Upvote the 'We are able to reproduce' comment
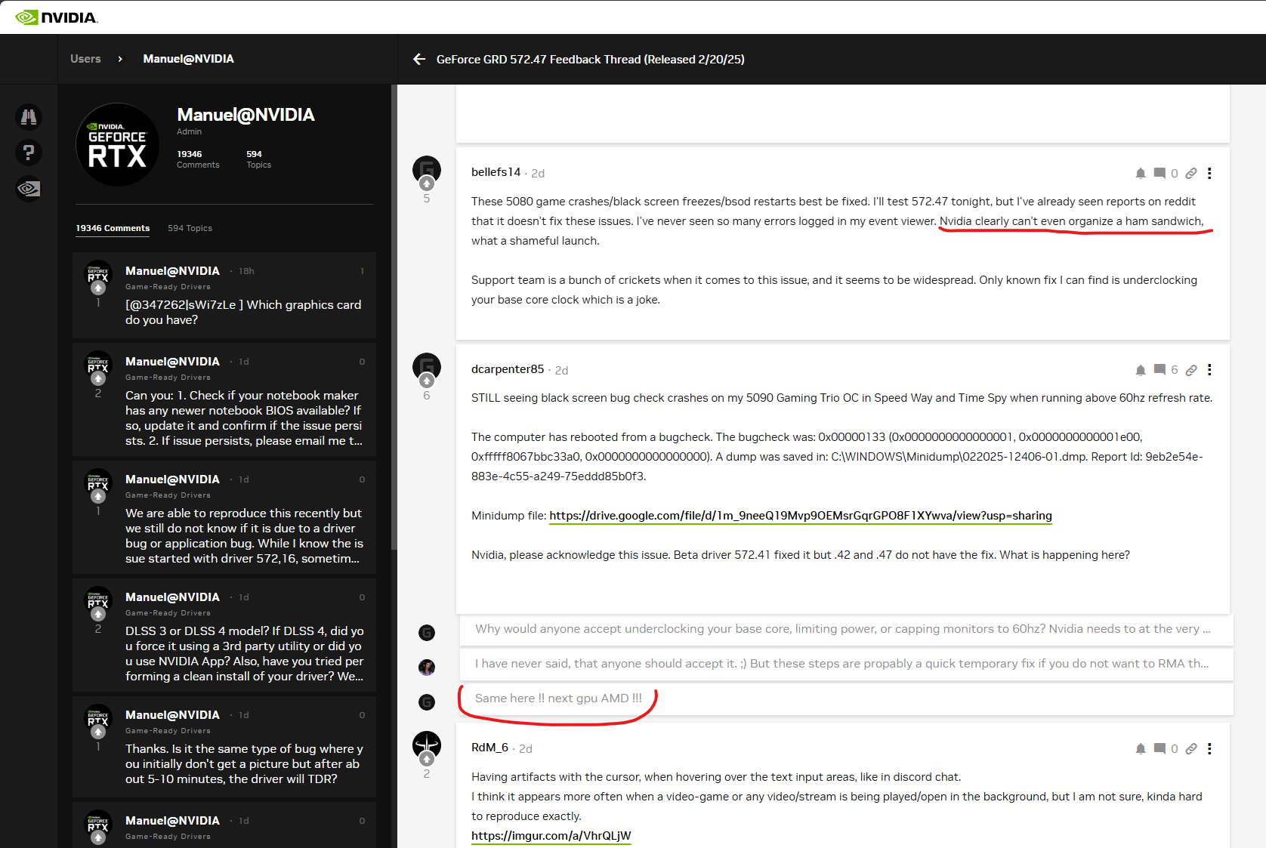Screen dimensions: 1266x848 (98, 496)
